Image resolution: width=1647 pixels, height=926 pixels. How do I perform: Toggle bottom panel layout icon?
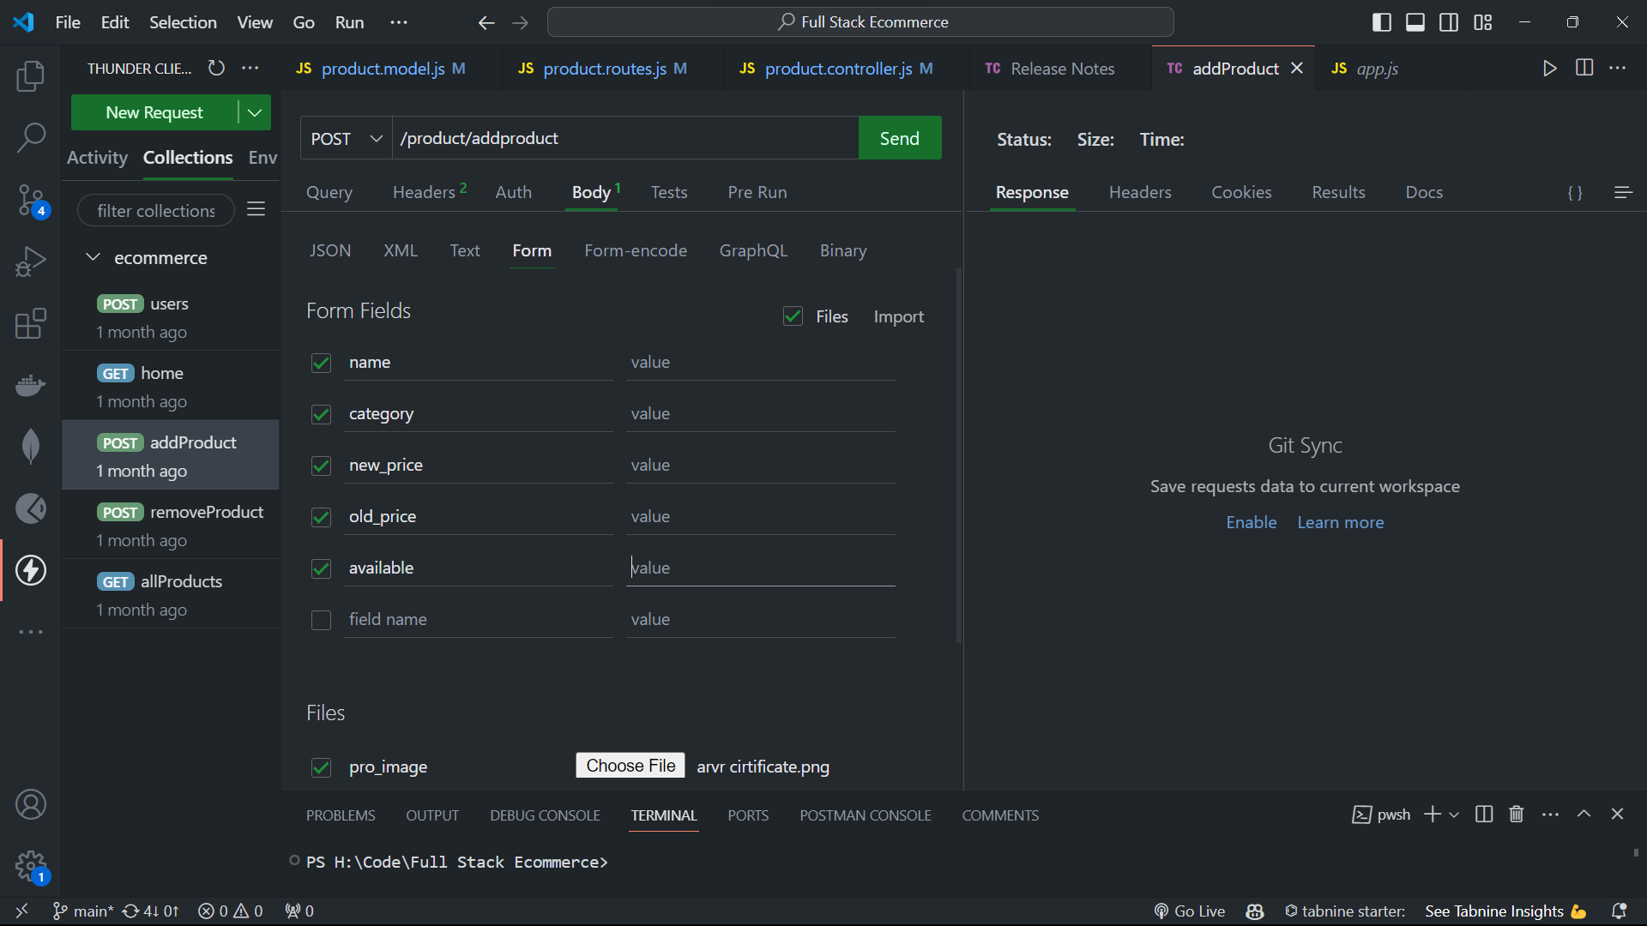[1415, 22]
